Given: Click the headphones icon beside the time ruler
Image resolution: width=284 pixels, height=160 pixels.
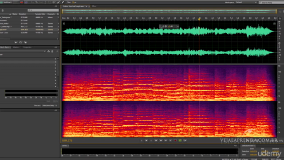Looking at the screenshot, I should pyautogui.click(x=280, y=18).
